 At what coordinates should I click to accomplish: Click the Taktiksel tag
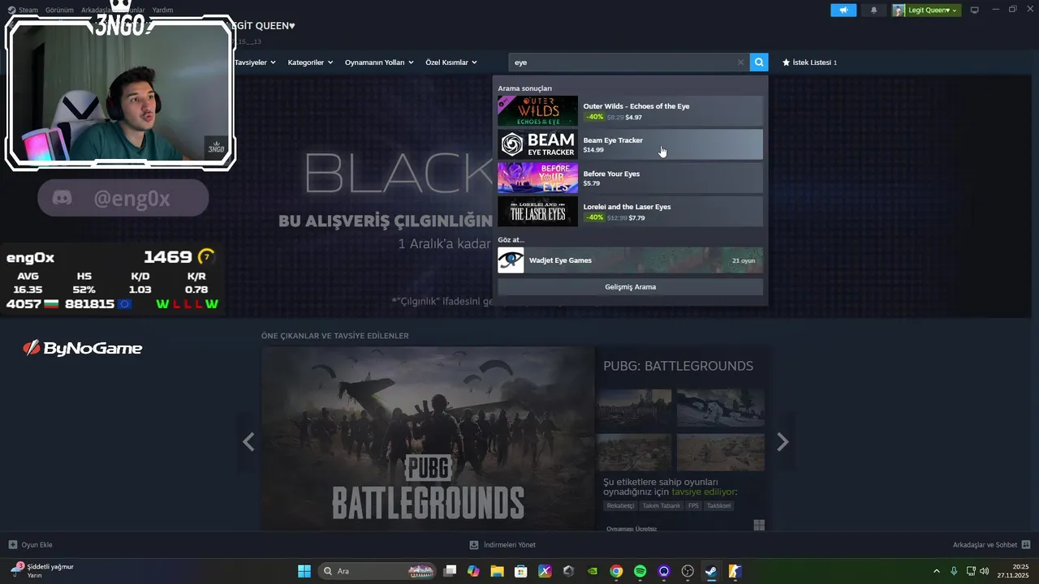(x=719, y=505)
